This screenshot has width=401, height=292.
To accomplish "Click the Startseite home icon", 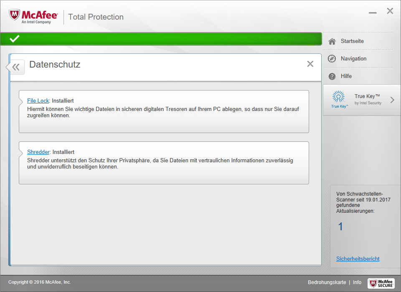I will [x=332, y=41].
